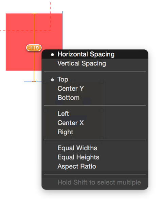Select Aspect Ratio constraint
The width and height of the screenshot is (163, 200).
[x=95, y=166]
